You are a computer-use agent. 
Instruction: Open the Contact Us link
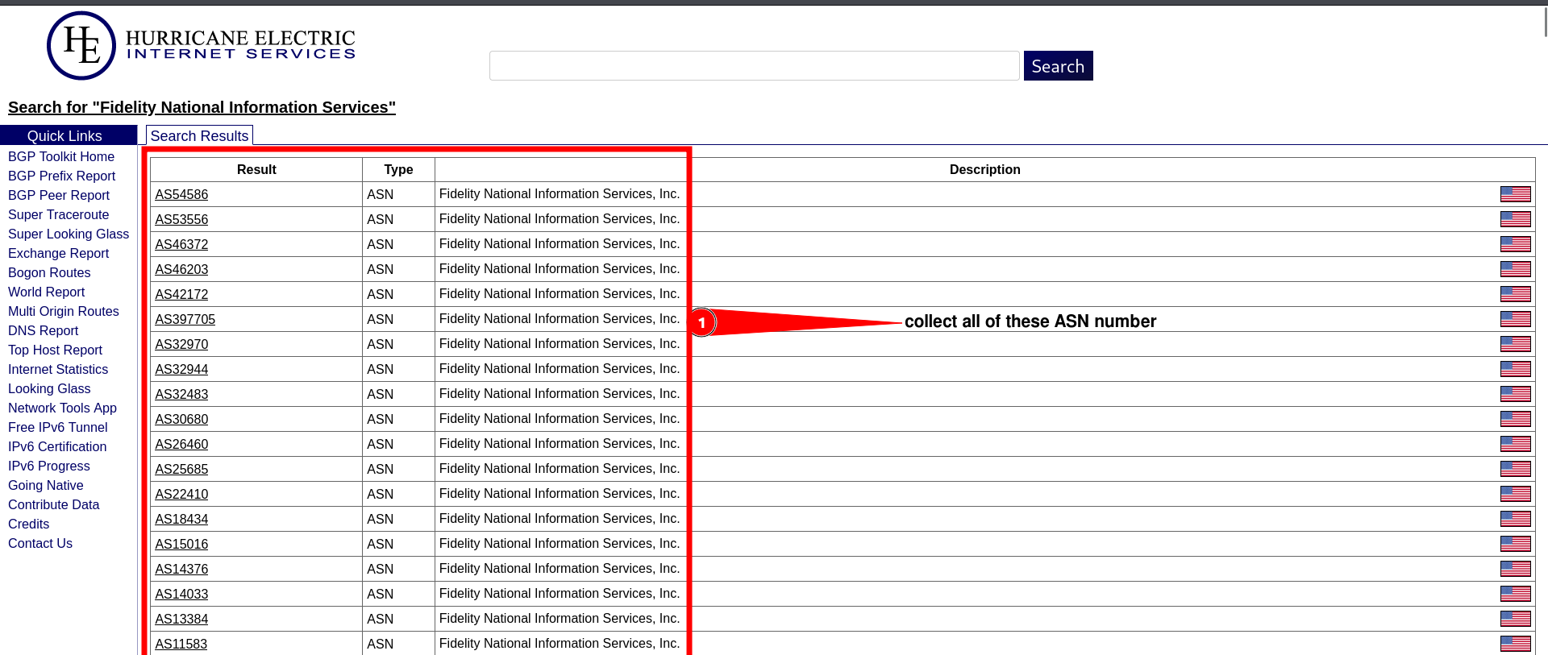tap(40, 544)
